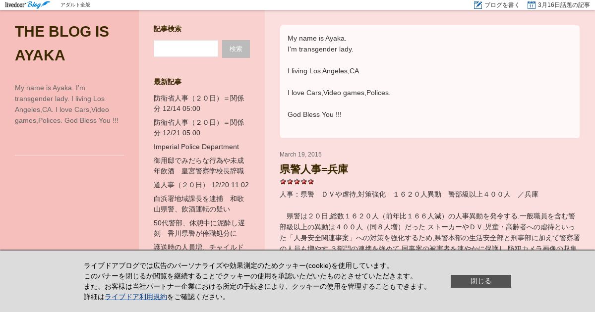The height and width of the screenshot is (312, 595).
Task: Focus the 記事検索 search input field
Action: [x=186, y=49]
